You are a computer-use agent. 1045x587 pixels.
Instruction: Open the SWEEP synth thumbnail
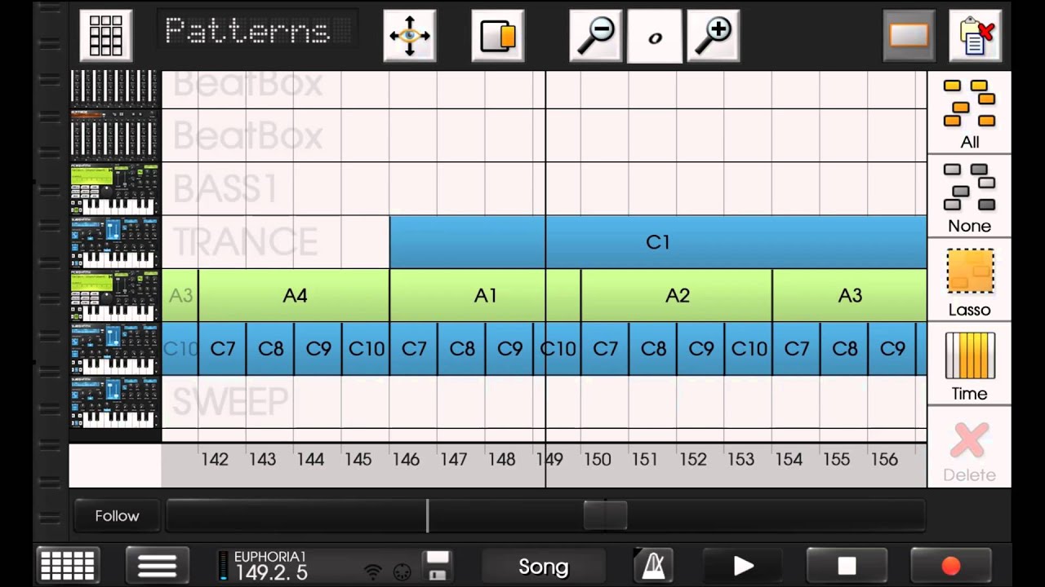coord(114,402)
